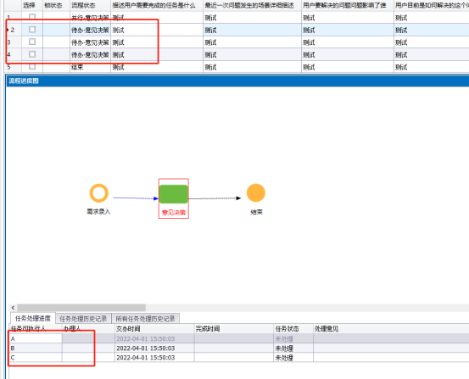The image size is (469, 379).
Task: Switch to the 任务处理历史记录 tab
Action: coord(83,319)
